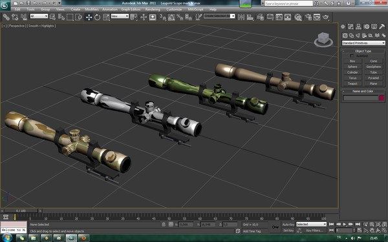Screen dimensions: 388x242
Task: Click the object name input field
Action: coord(361,98)
